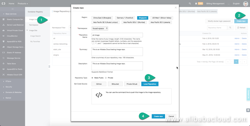Choose Asia Pacific SE 3 (Kuala Lumpur) region

105,22
